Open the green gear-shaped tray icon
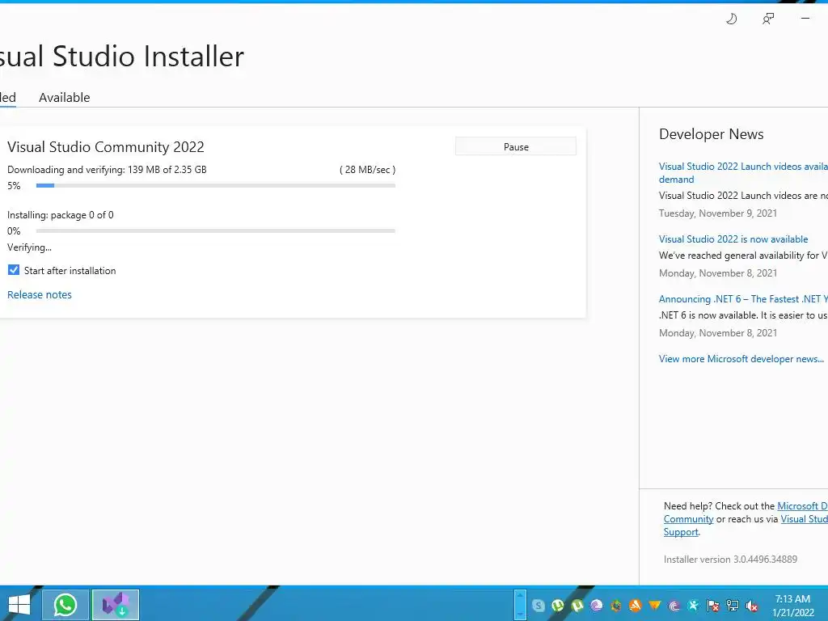828x621 pixels. click(615, 606)
